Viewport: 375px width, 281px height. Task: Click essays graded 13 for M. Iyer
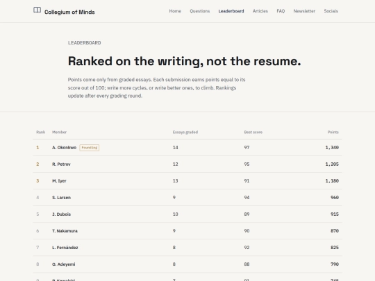tap(175, 181)
